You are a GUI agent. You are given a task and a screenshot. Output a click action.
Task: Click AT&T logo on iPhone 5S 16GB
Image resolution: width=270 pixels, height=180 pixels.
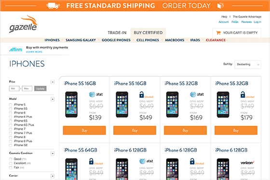click(96, 94)
